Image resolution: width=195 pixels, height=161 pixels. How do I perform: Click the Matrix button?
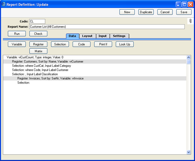38,51
